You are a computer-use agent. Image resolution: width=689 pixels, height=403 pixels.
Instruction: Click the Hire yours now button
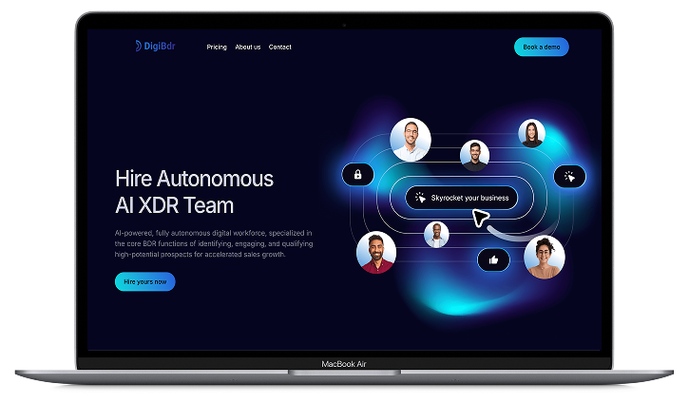(145, 281)
